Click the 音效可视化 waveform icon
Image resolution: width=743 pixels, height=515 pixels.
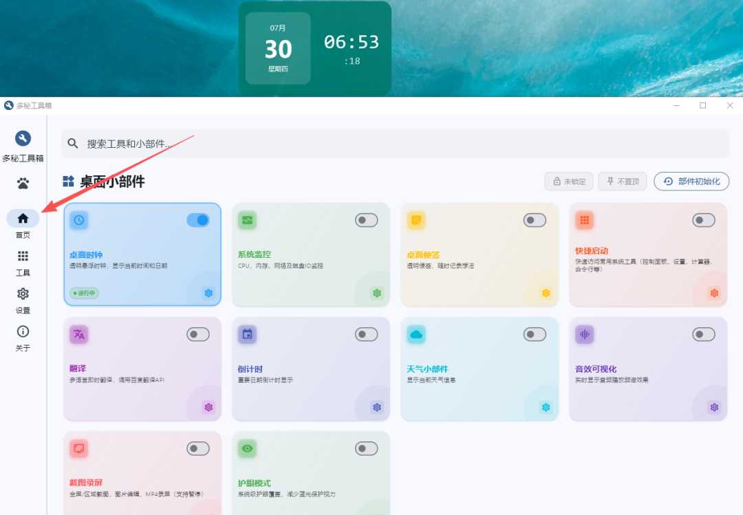(x=584, y=334)
